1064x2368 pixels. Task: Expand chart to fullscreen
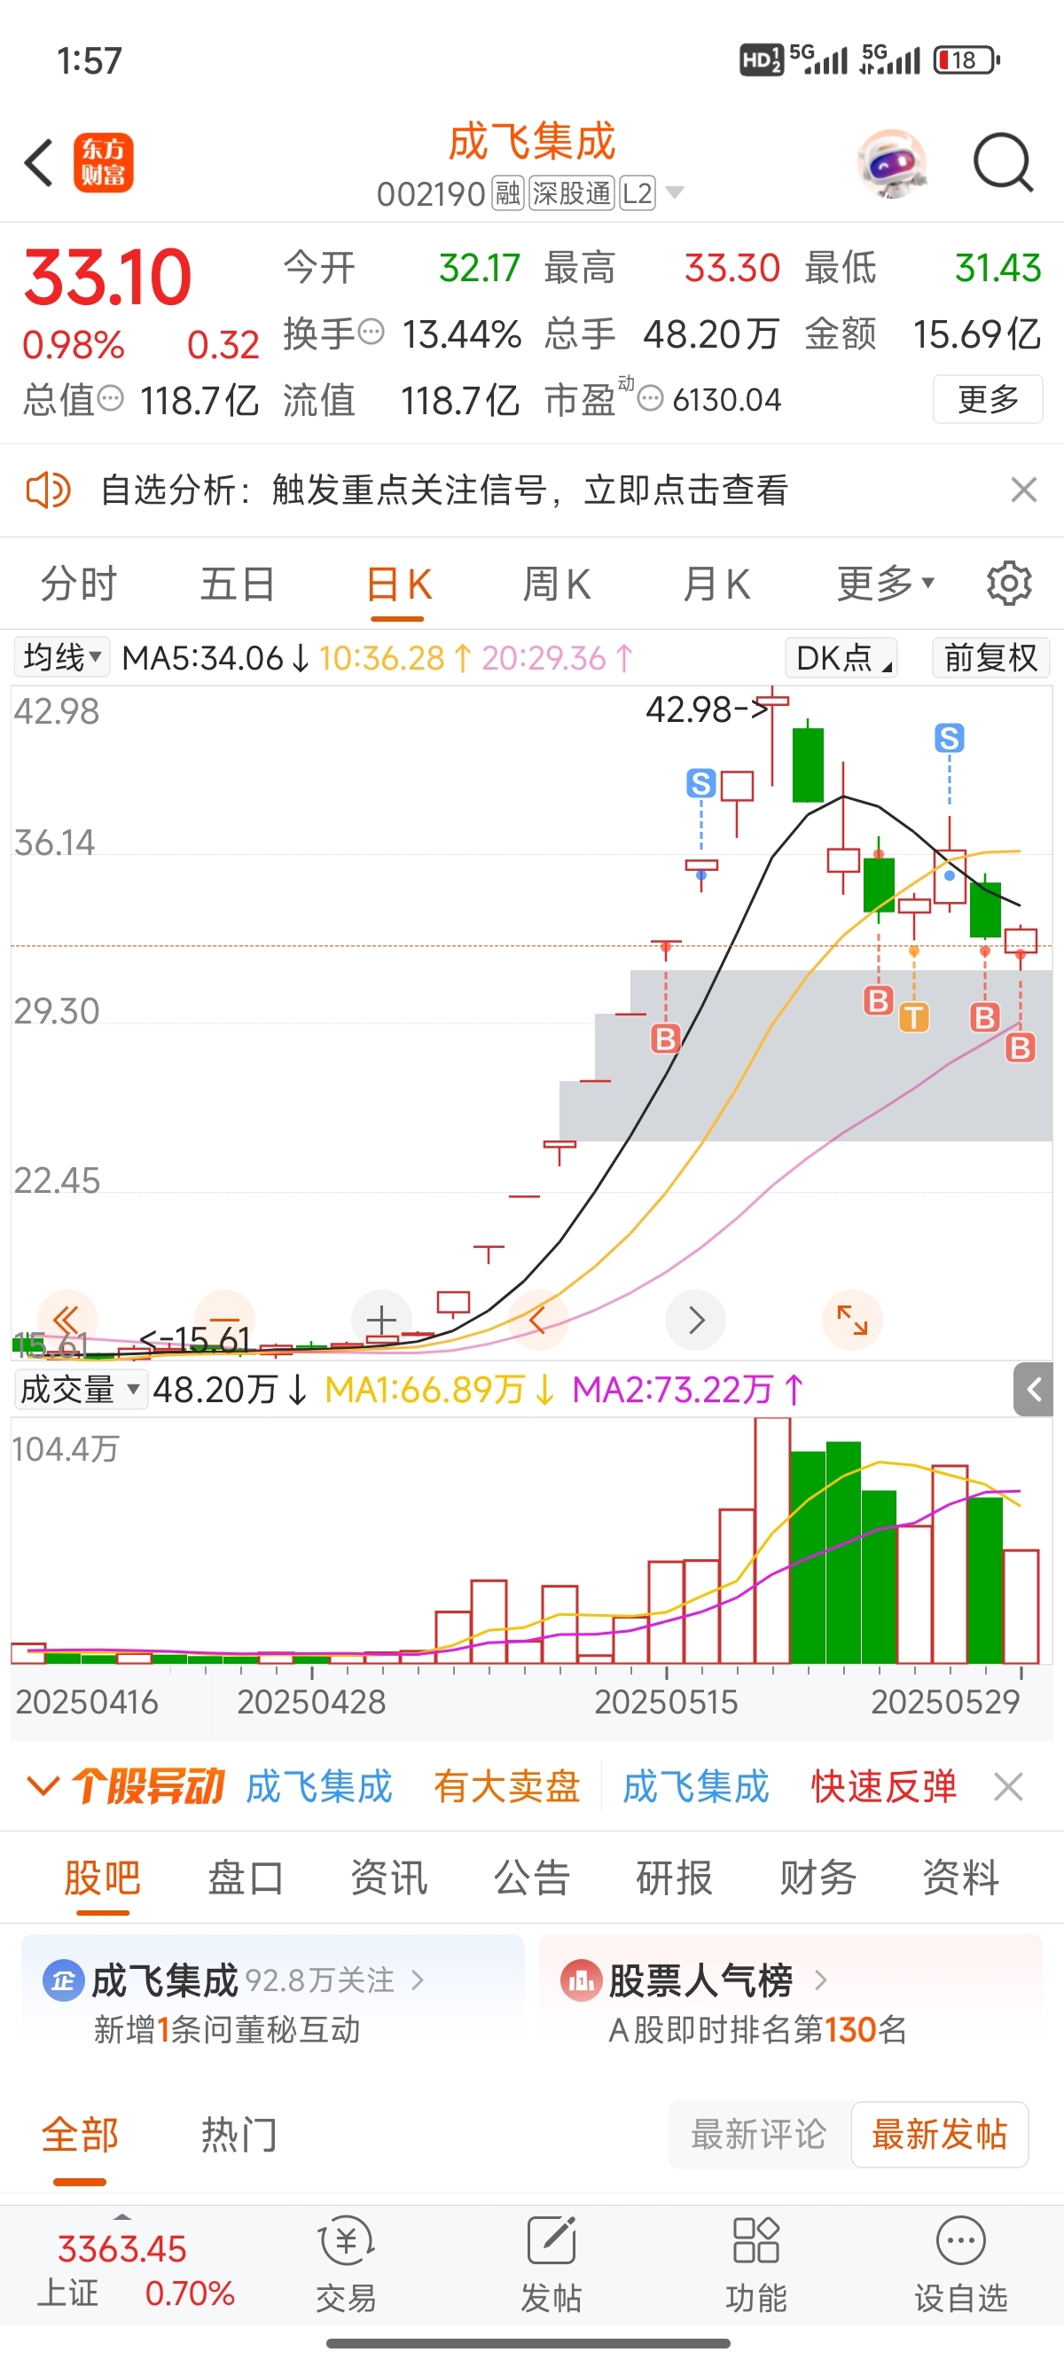point(853,1320)
